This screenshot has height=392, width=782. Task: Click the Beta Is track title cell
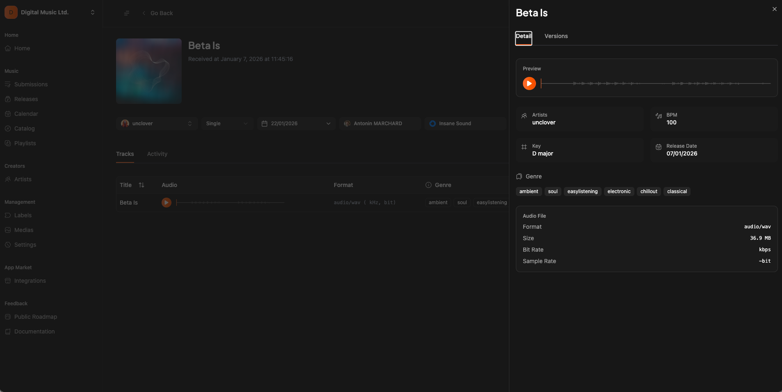pos(129,203)
